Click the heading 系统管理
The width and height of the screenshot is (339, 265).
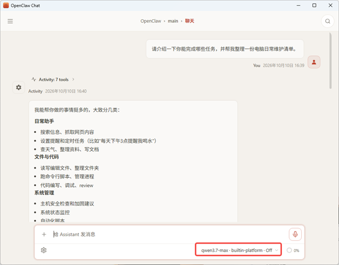[x=44, y=193]
